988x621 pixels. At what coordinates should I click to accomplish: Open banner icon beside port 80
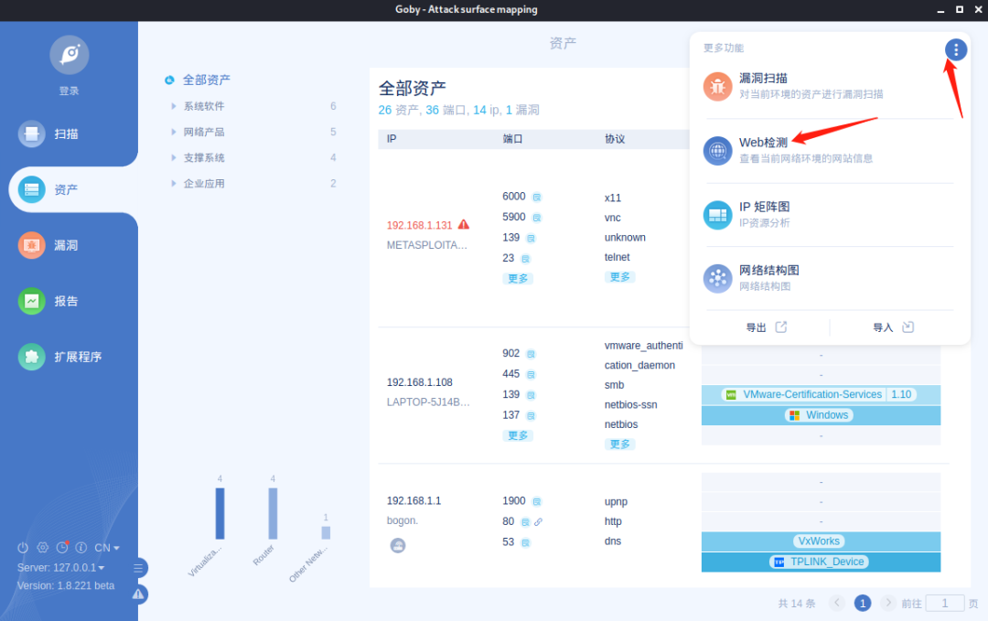[525, 522]
